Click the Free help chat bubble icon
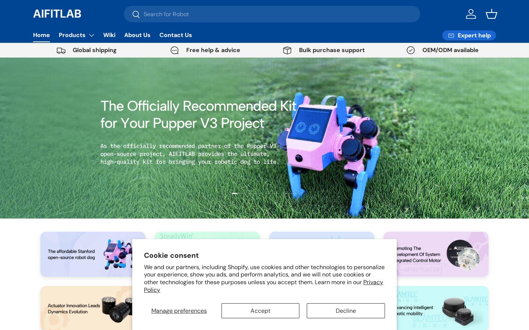This screenshot has width=529, height=330. point(174,51)
